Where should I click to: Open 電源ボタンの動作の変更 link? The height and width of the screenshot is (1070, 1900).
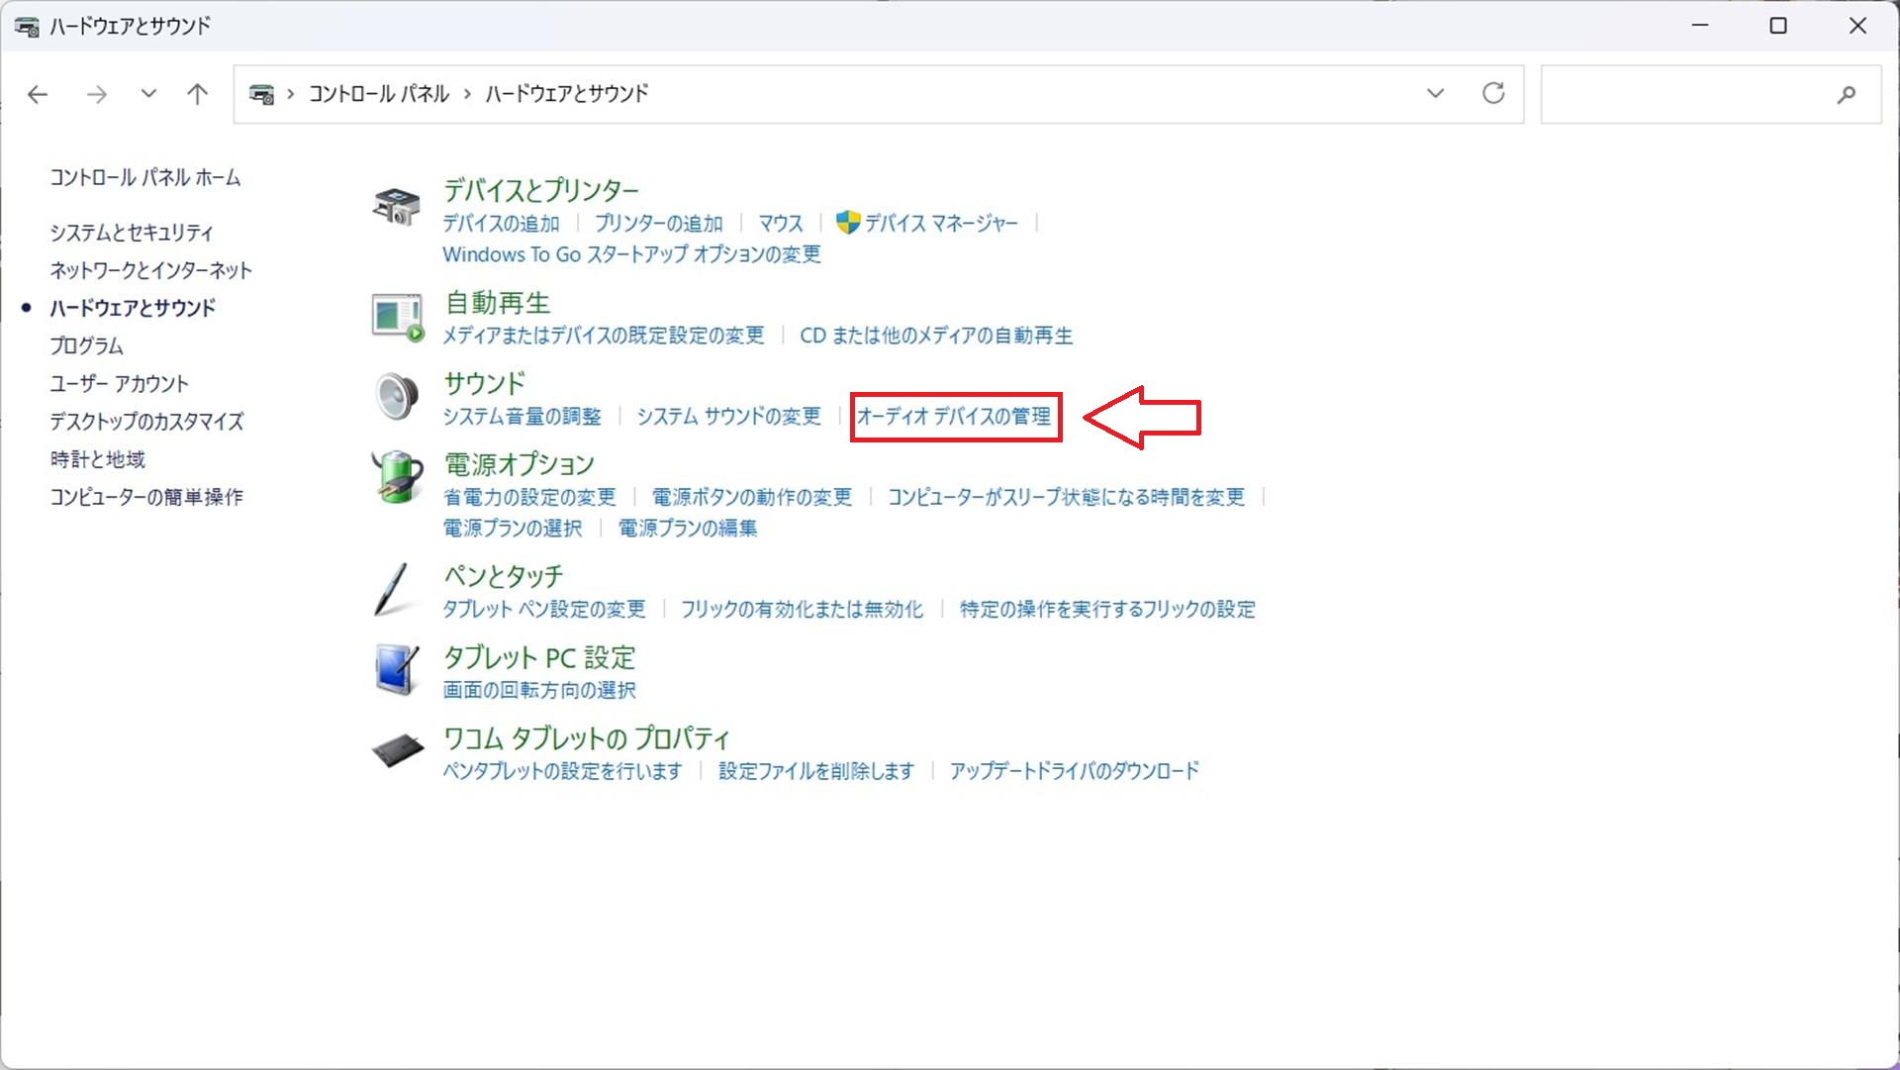(x=751, y=497)
